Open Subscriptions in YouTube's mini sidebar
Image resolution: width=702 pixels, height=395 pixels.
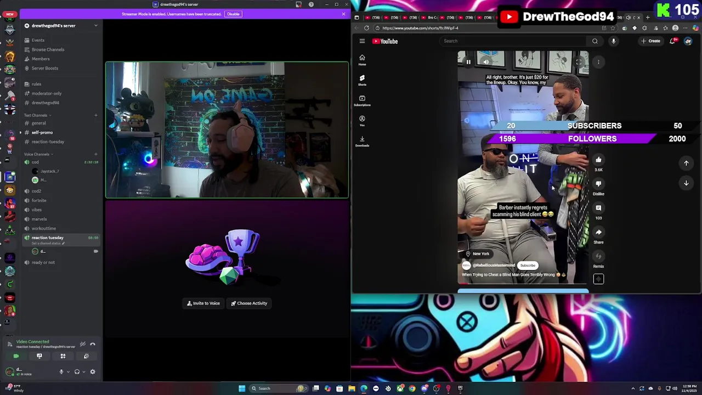tap(362, 100)
